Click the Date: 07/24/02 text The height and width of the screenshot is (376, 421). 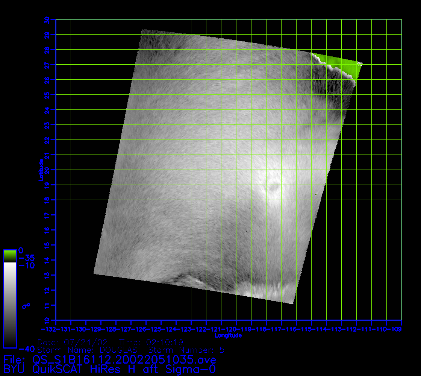pyautogui.click(x=73, y=343)
